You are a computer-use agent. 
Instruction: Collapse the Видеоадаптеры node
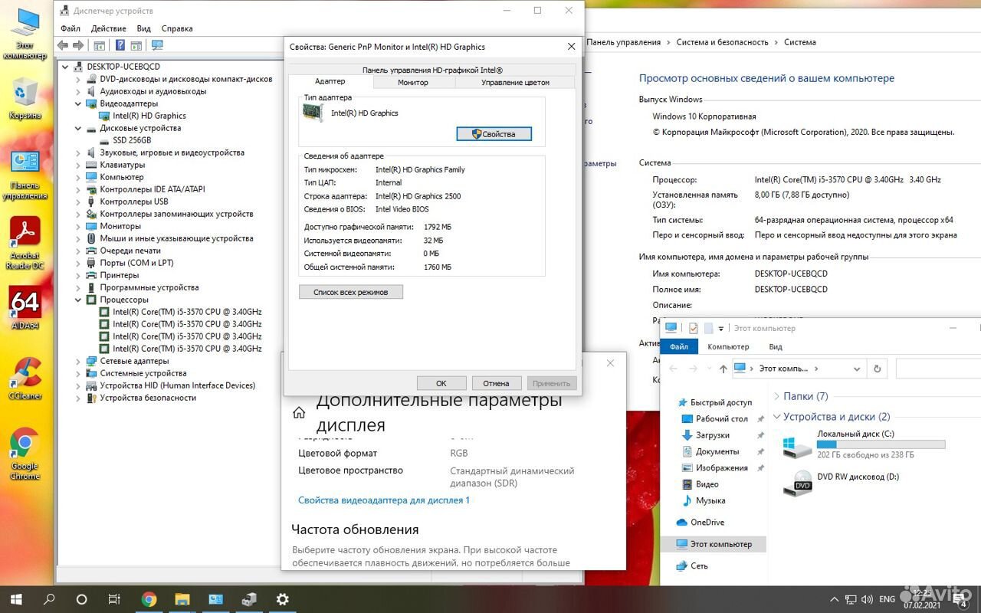point(77,103)
